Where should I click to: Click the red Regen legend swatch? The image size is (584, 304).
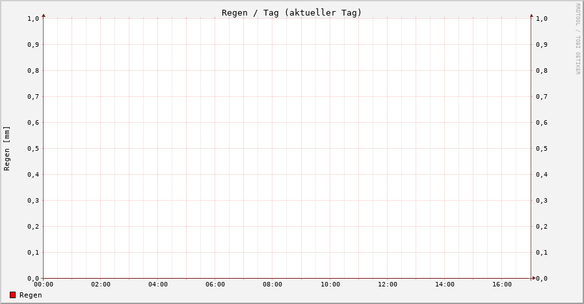[12, 295]
